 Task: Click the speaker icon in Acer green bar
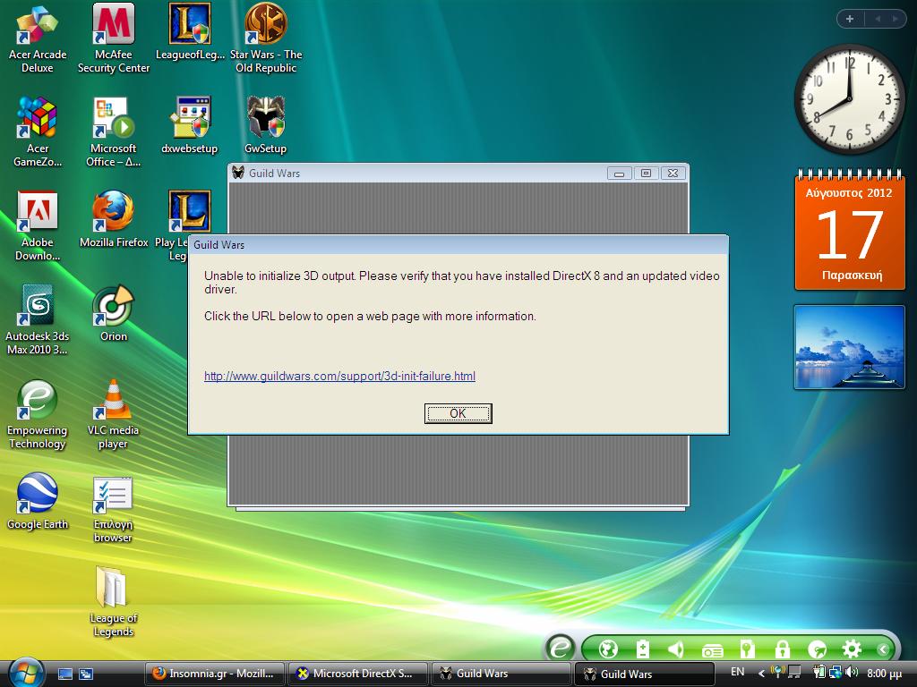click(675, 649)
